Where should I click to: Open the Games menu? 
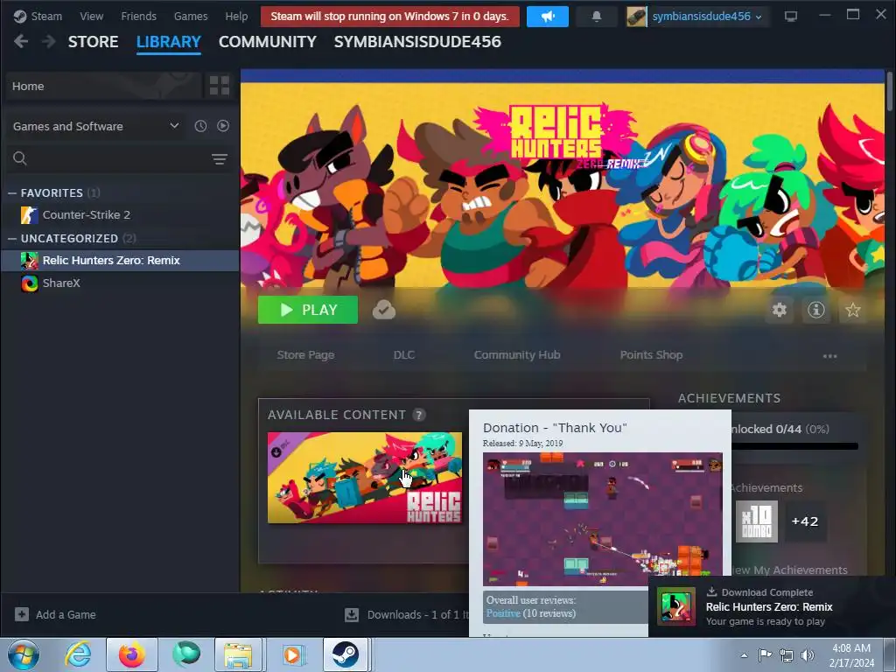click(191, 17)
